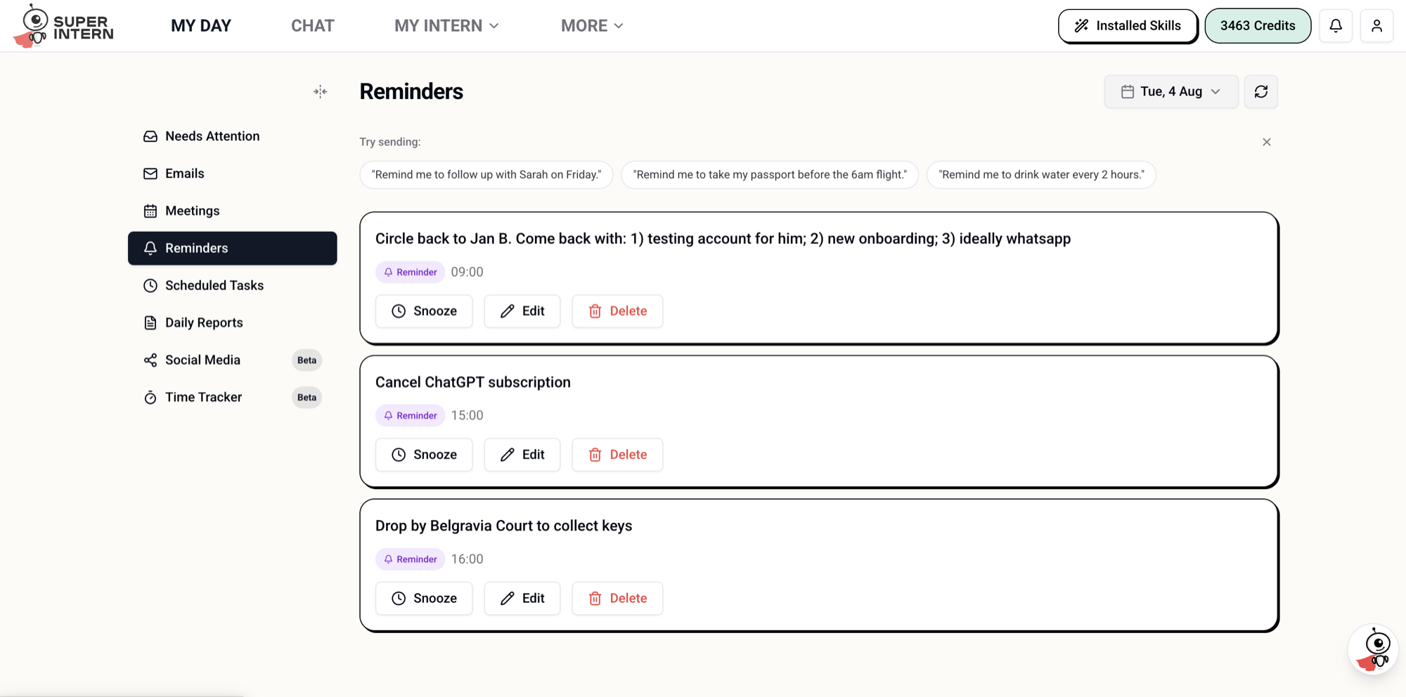Select the passport before flight suggestion

coord(770,175)
